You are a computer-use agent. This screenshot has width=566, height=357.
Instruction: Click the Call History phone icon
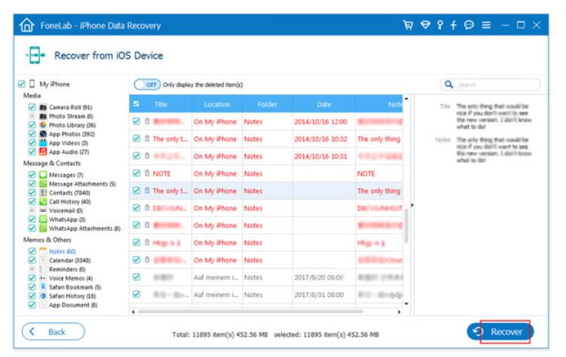(43, 202)
